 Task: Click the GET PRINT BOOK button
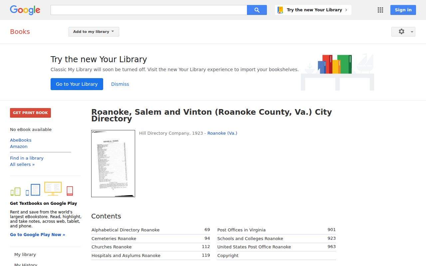[x=30, y=113]
